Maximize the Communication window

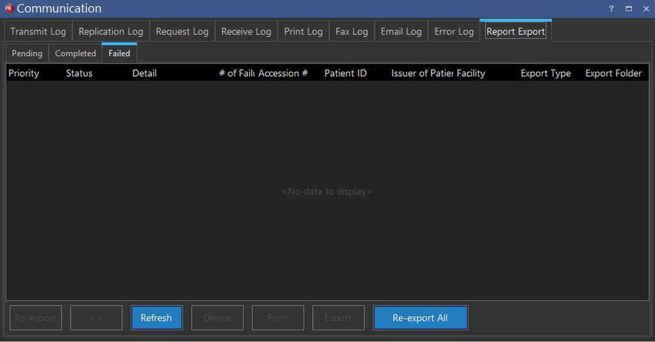tap(629, 8)
